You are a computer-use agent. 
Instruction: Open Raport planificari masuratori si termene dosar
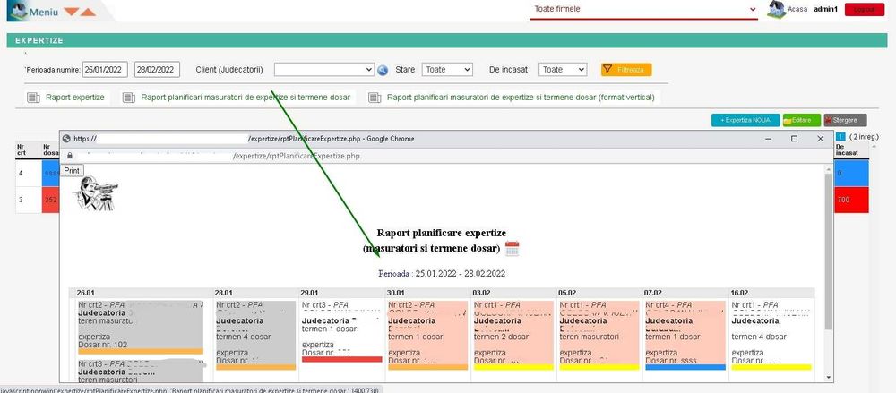pos(246,98)
